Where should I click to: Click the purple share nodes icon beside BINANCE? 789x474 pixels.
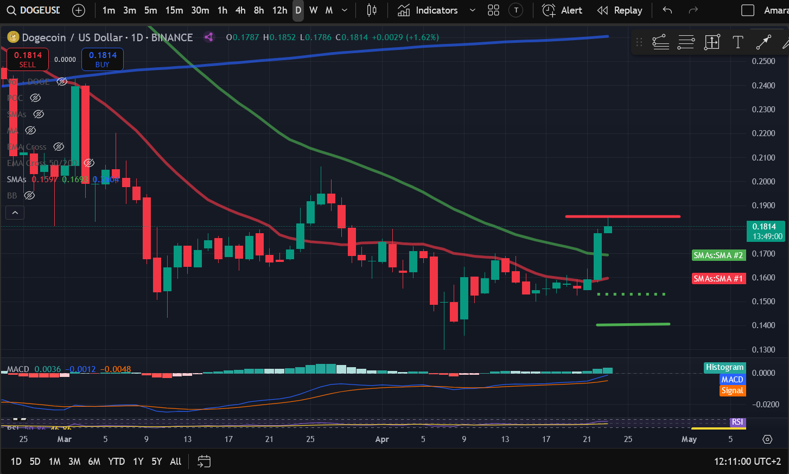[208, 37]
